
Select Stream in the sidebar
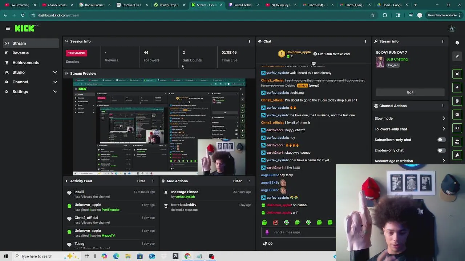(31, 43)
